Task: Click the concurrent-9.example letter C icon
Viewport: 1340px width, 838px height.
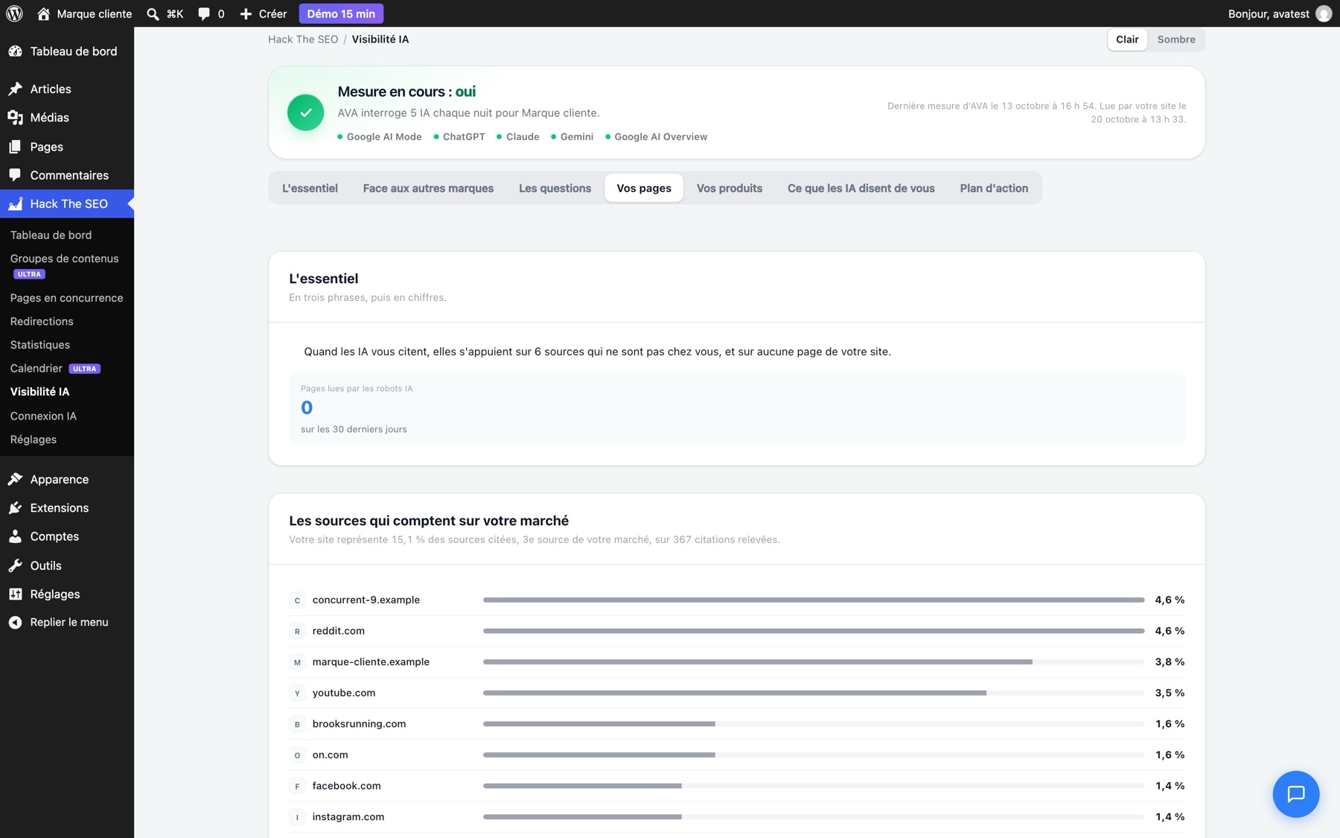Action: [x=297, y=600]
